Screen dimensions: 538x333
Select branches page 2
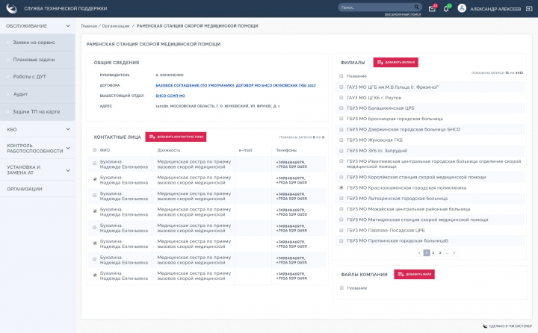point(433,253)
